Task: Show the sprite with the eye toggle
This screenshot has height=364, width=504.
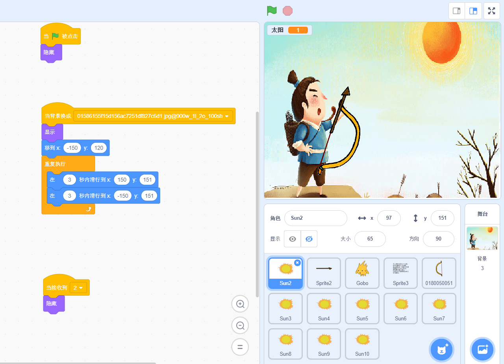Action: (x=293, y=239)
